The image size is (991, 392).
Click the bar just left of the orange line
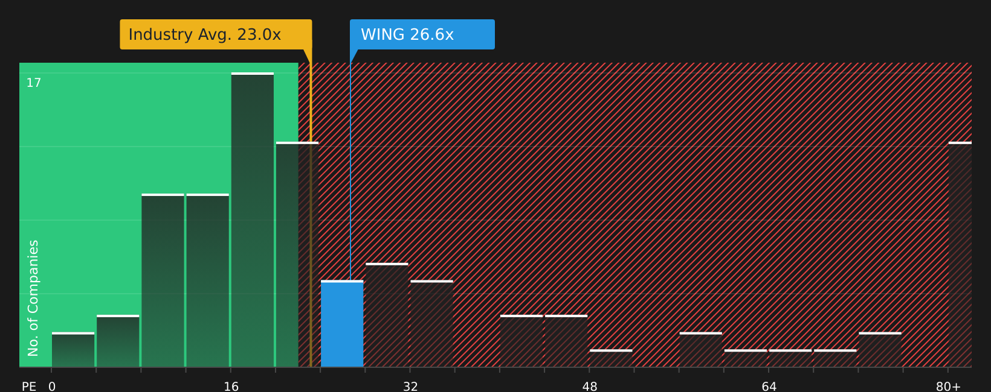click(x=297, y=254)
